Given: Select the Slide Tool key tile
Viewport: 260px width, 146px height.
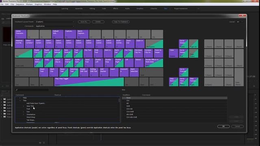Looking at the screenshot, I should point(98,53).
